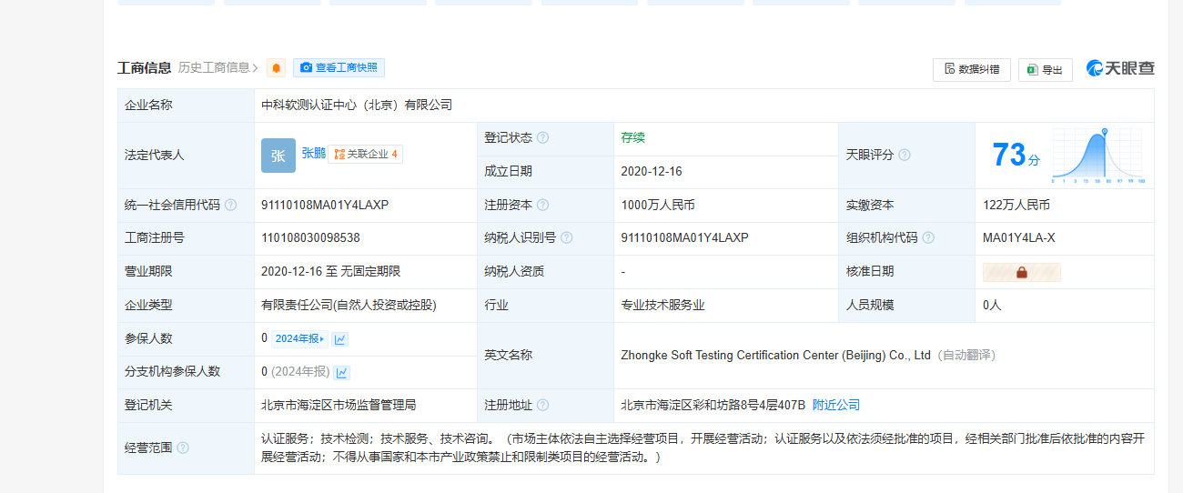Select 1000万人民币 registered capital value

(658, 206)
